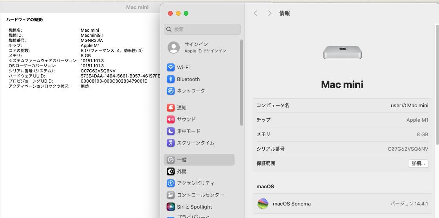Click the 情報 page title
Screen dimensions: 439x218
[284, 13]
